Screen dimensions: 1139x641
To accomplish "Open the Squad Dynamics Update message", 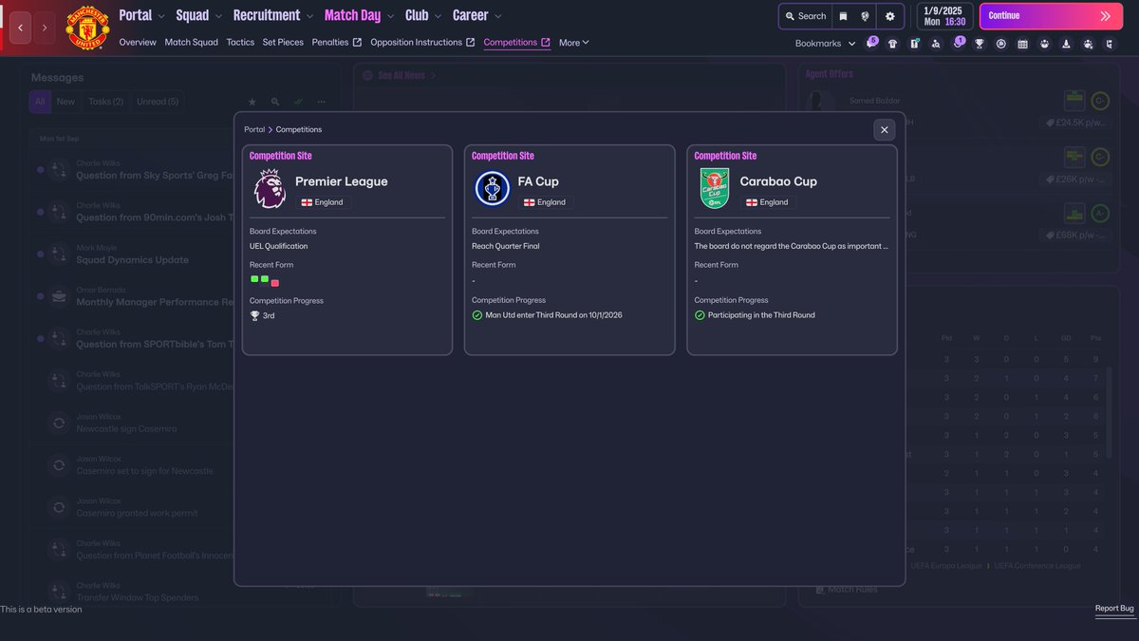I will tap(133, 254).
